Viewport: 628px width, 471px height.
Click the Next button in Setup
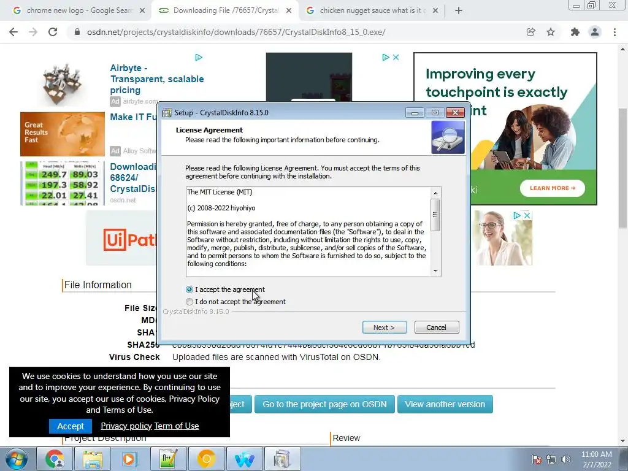[x=385, y=327]
